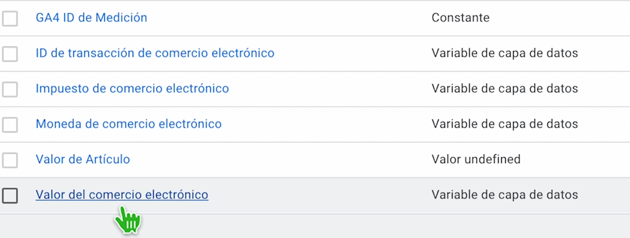The image size is (630, 238).
Task: Click type cell of Valor del comercio row
Action: tap(505, 195)
